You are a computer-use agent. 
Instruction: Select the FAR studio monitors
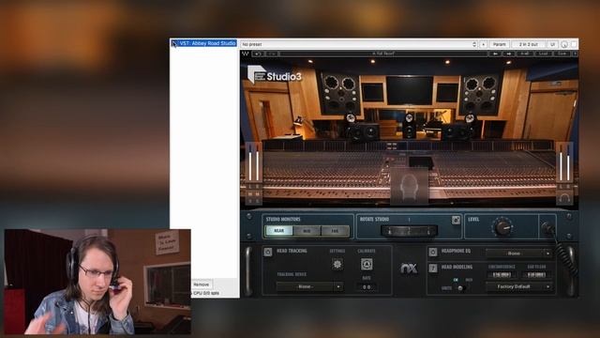tap(336, 231)
